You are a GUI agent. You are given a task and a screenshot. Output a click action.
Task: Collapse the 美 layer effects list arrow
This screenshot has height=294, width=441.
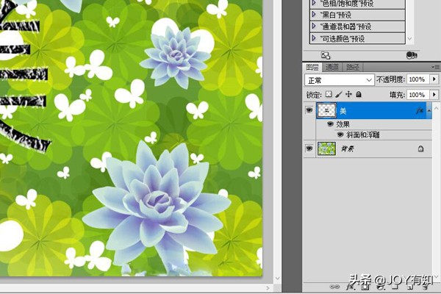click(x=429, y=111)
